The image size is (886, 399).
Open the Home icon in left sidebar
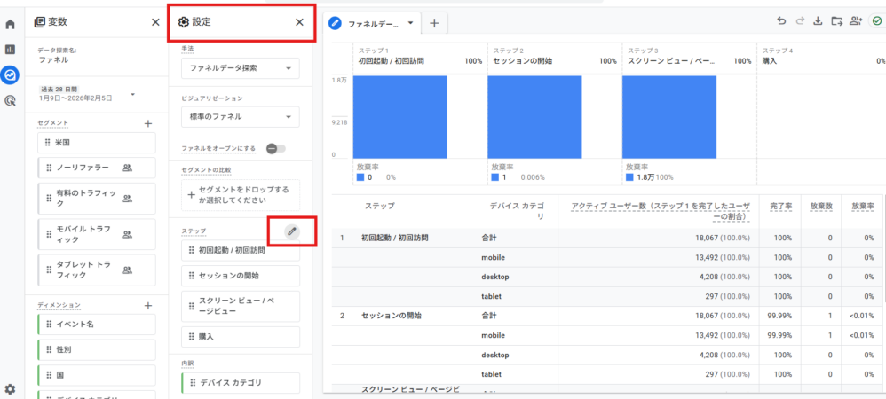pyautogui.click(x=11, y=24)
